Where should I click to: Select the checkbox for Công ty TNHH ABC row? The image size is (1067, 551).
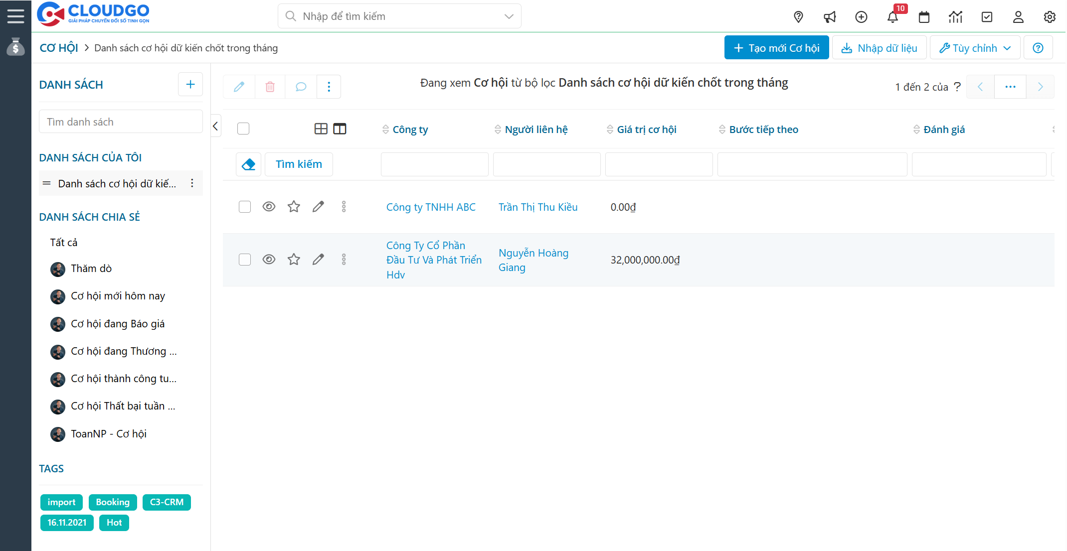(244, 206)
